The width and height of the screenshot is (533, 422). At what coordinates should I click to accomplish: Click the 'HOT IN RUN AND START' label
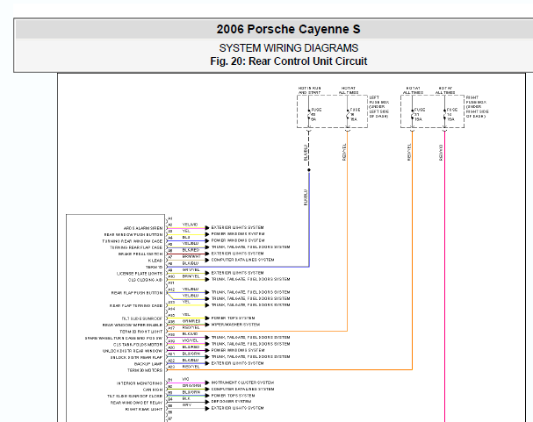[x=309, y=90]
